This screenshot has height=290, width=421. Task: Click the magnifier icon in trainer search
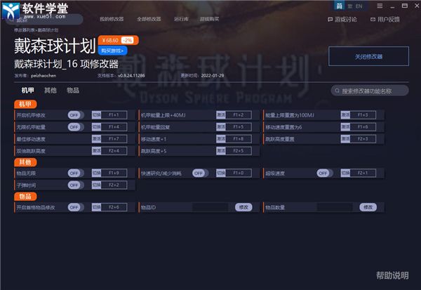point(337,91)
